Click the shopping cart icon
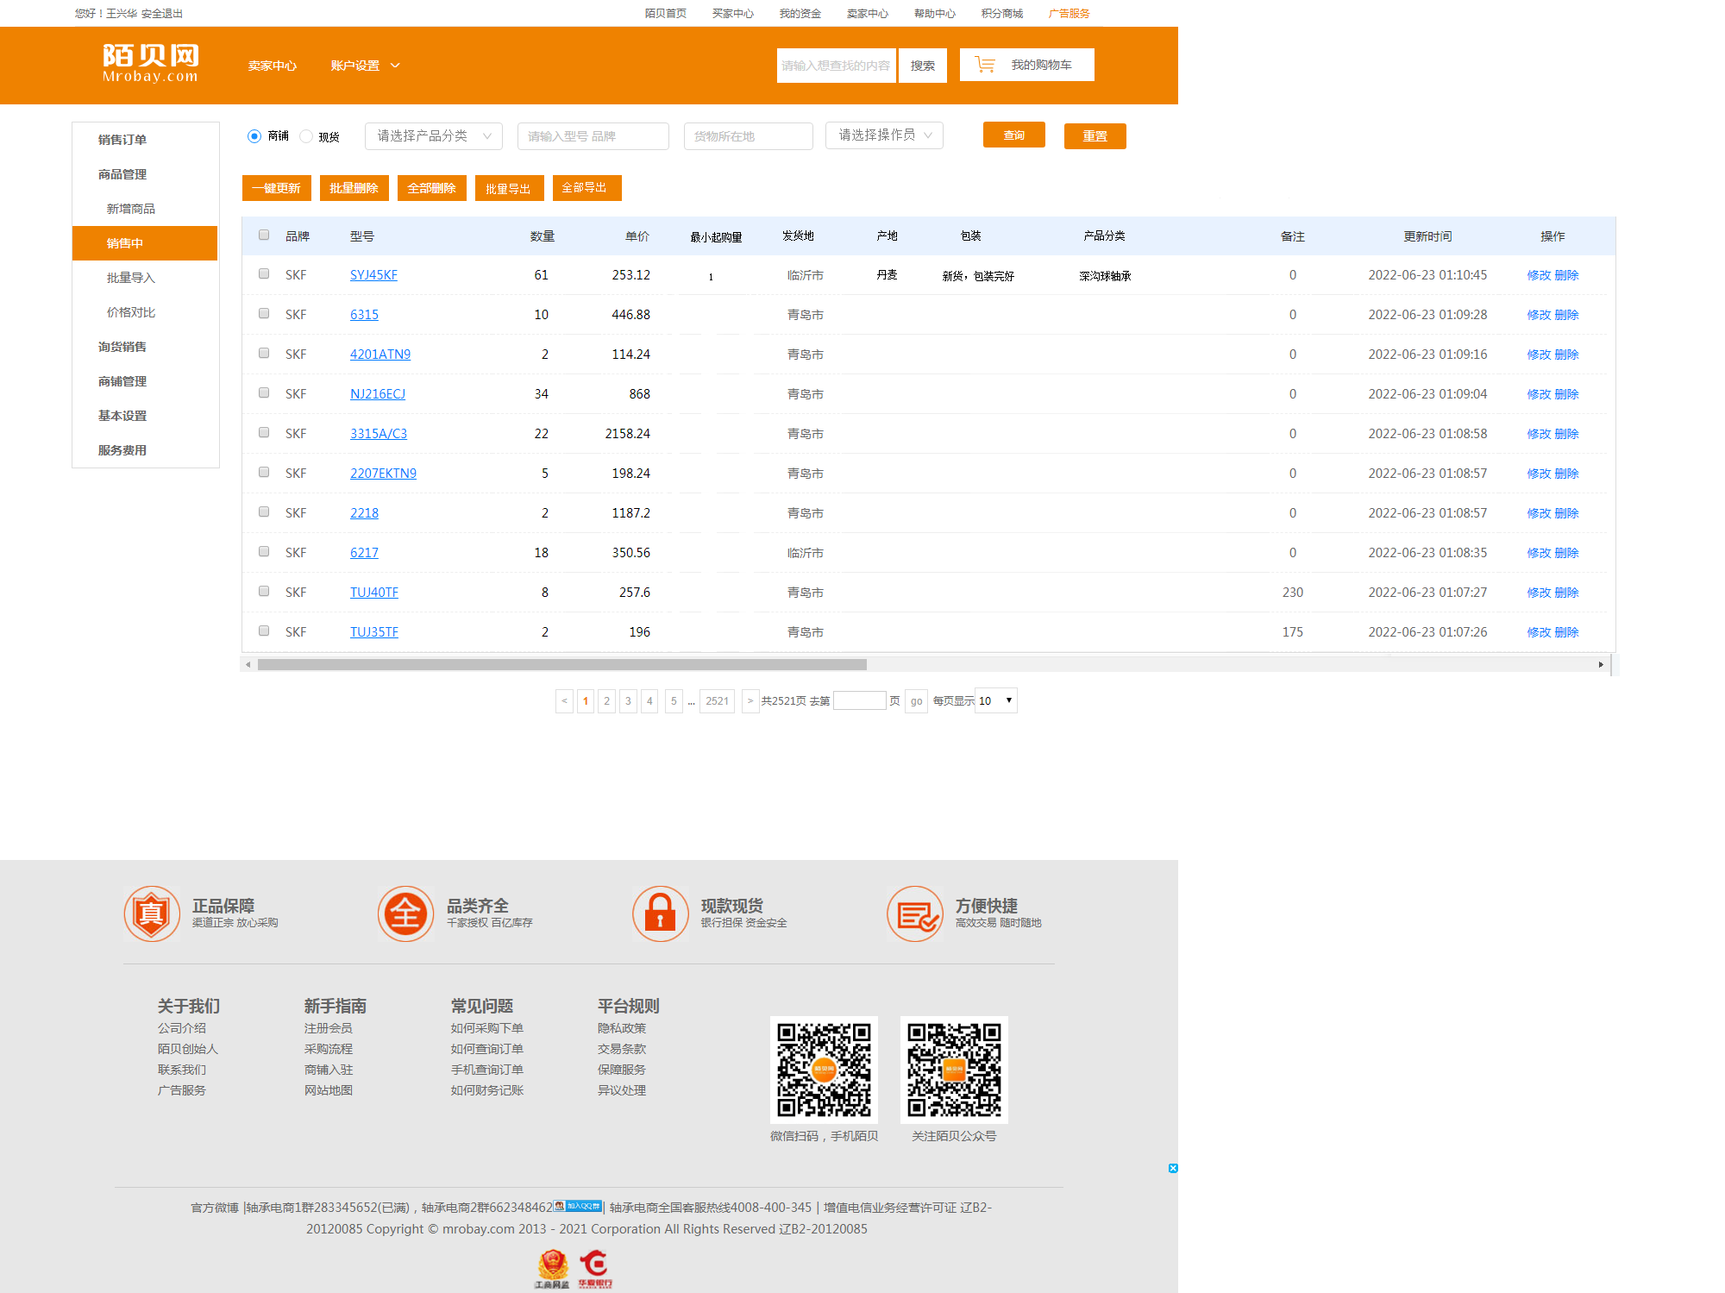Viewport: 1725px width, 1293px height. click(985, 65)
